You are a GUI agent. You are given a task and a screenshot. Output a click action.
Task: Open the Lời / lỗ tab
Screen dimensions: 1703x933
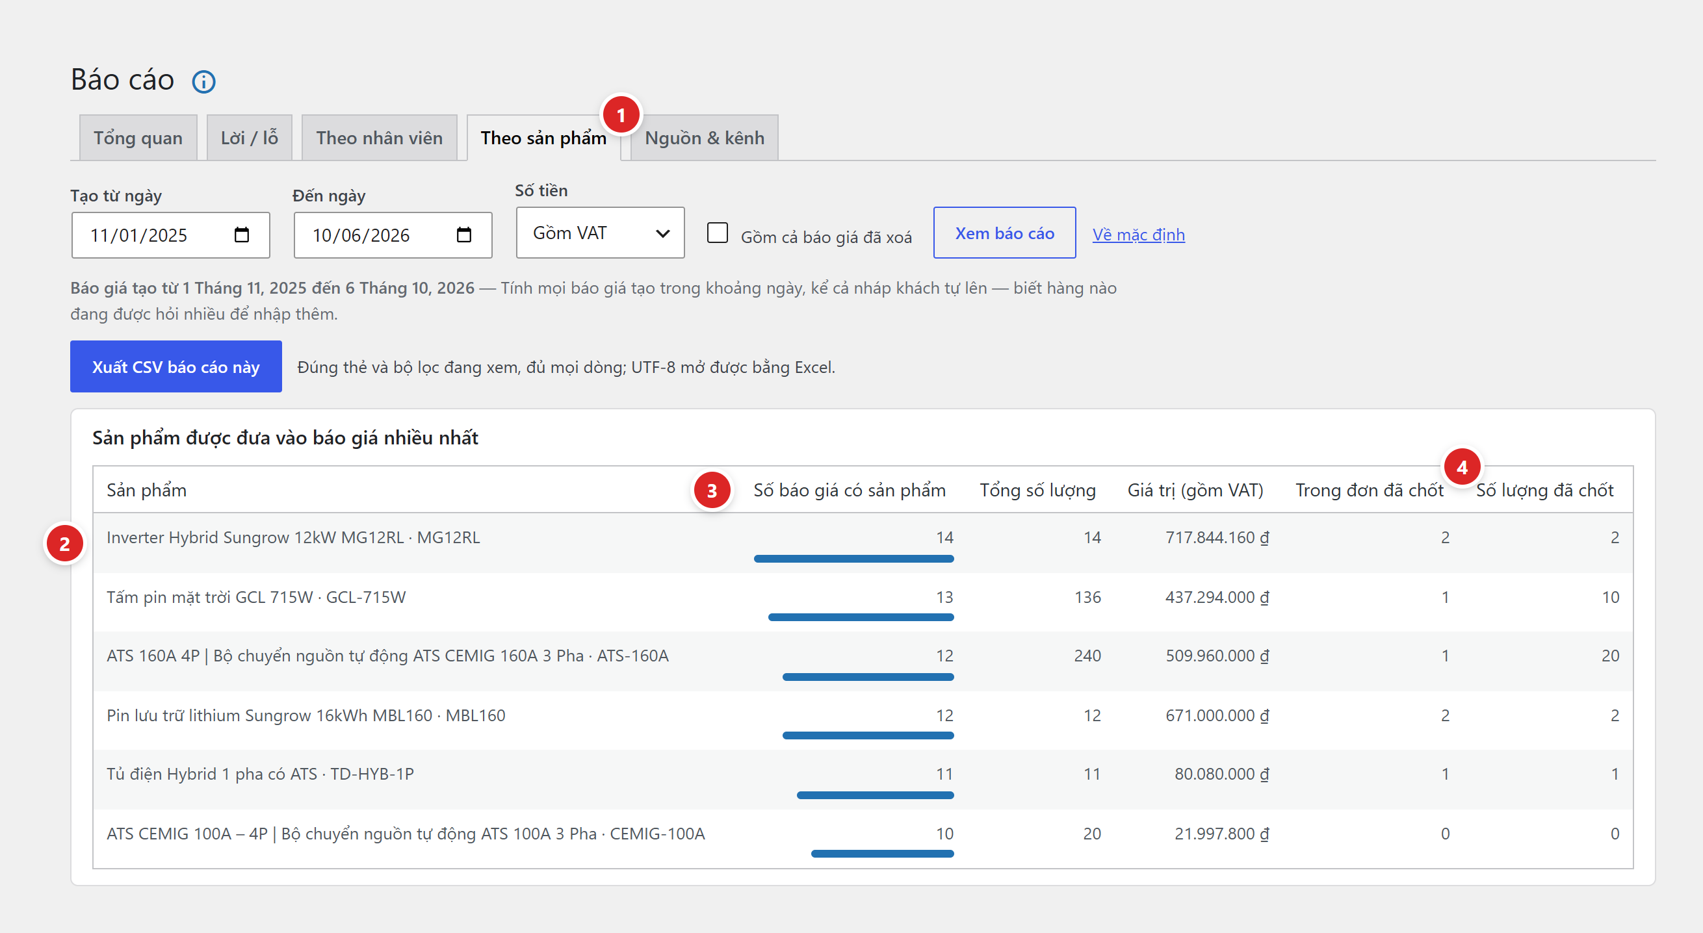249,138
